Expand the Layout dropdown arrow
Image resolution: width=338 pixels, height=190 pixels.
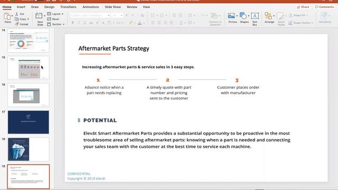click(x=62, y=14)
